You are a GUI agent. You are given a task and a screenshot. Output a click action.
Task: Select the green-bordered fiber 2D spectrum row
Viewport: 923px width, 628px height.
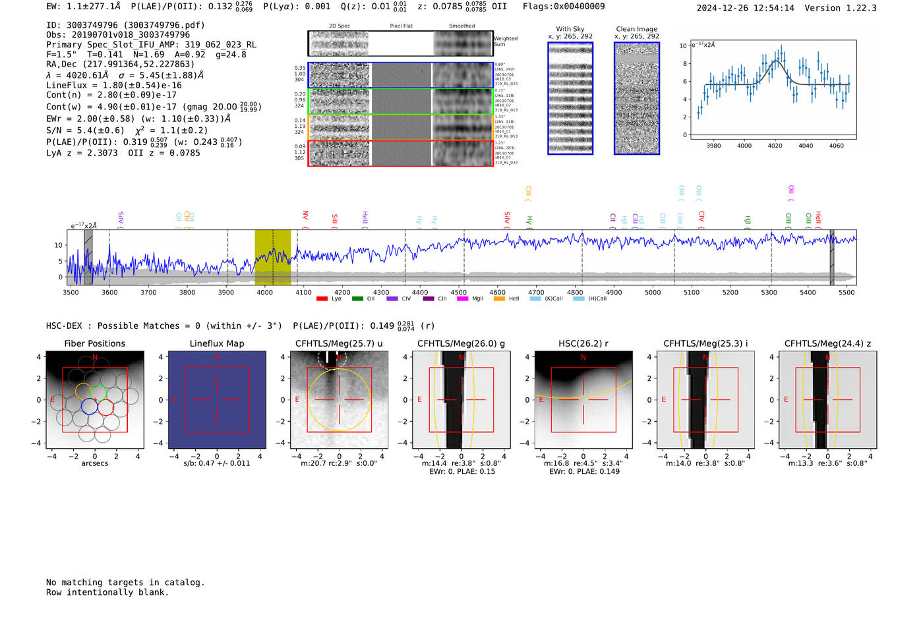400,101
